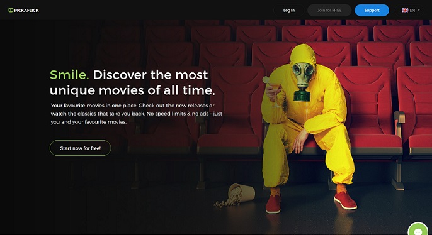
Task: Click the PICKAFLICK wordmark text
Action: point(26,10)
